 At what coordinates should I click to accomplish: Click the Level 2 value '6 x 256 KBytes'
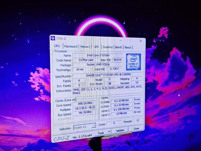tap(121, 109)
